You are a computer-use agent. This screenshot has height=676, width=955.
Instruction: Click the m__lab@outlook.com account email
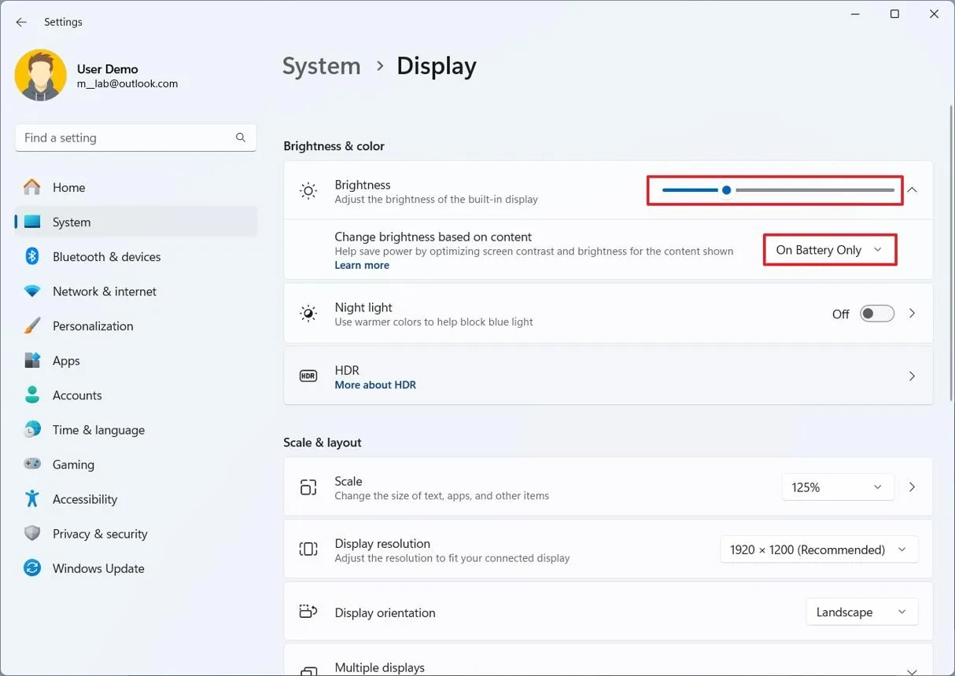pyautogui.click(x=127, y=83)
